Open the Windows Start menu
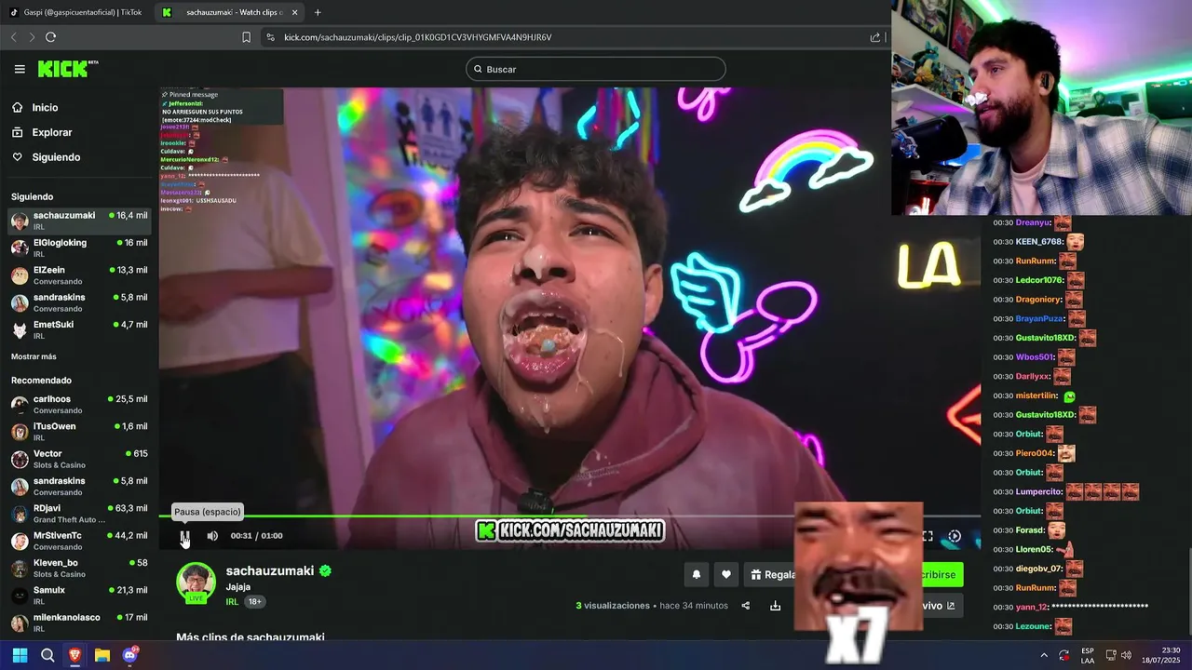The height and width of the screenshot is (670, 1192). [x=20, y=655]
